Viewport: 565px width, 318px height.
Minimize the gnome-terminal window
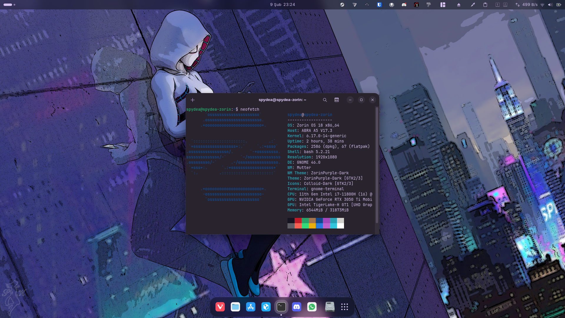click(350, 100)
